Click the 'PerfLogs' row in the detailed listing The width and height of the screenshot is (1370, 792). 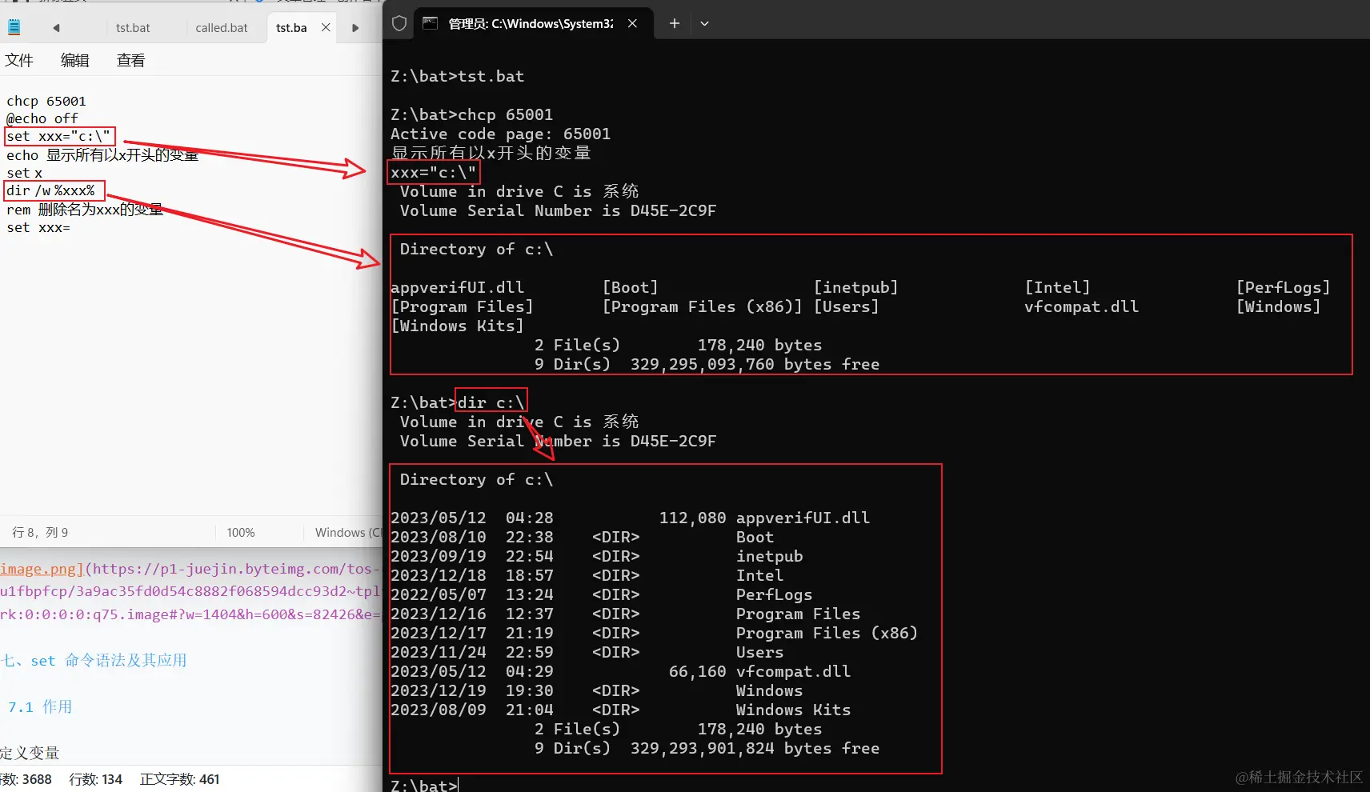601,594
